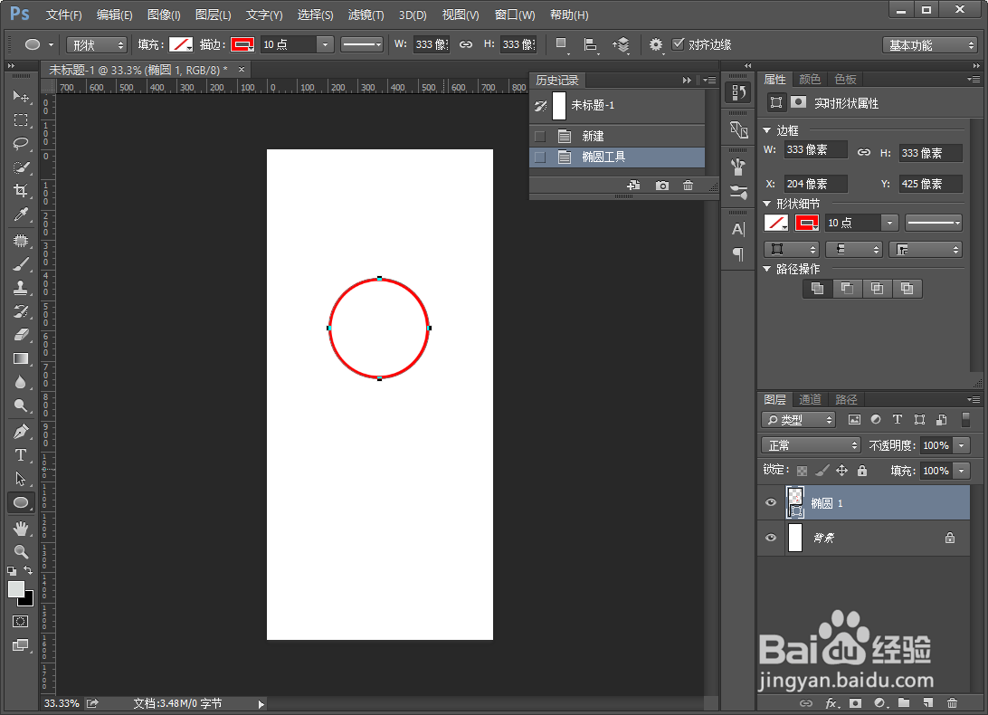Open gear settings in options bar
The image size is (988, 715).
pyautogui.click(x=656, y=44)
